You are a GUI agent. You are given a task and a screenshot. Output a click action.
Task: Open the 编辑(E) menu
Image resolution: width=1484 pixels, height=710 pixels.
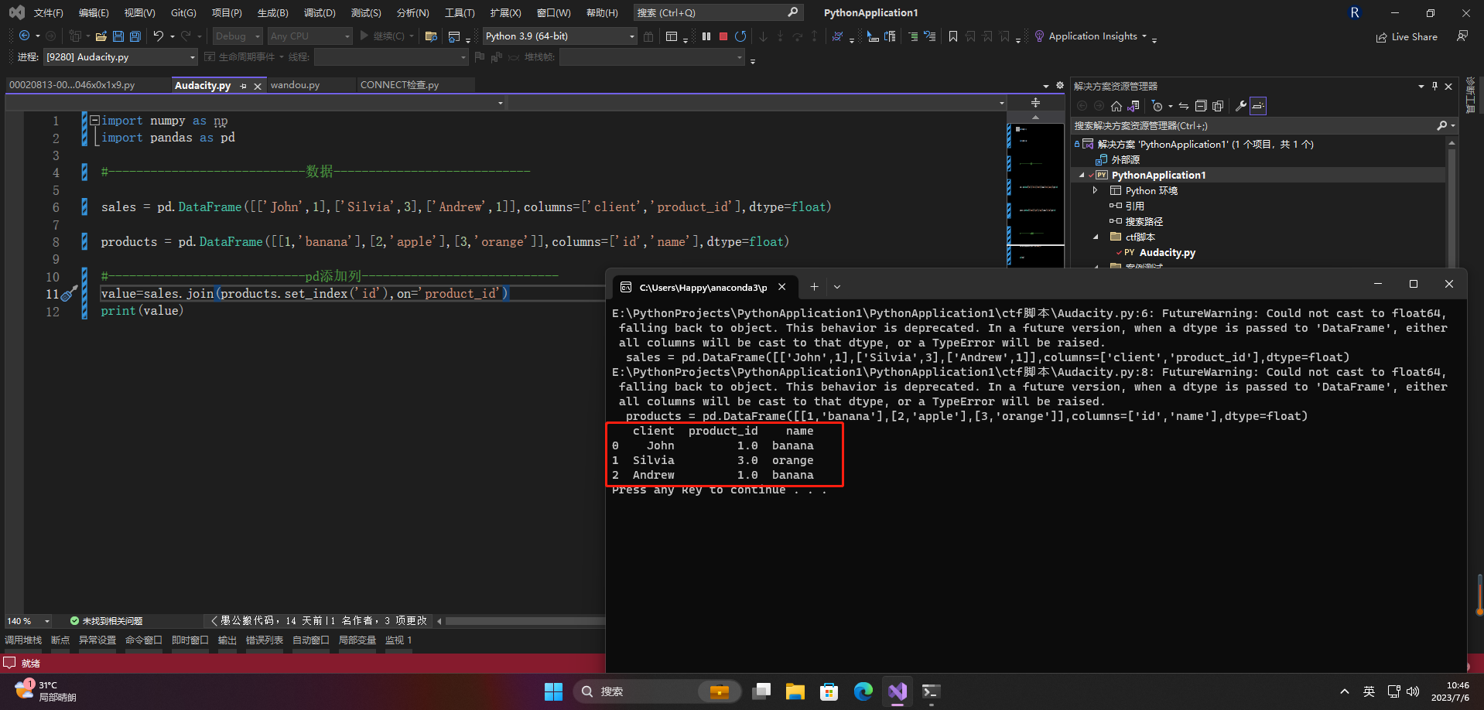94,13
